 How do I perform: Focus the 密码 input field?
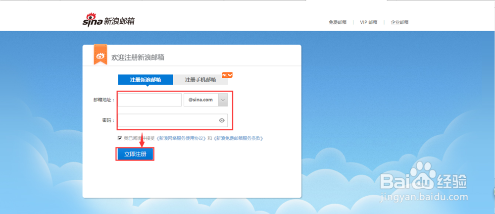pyautogui.click(x=173, y=120)
